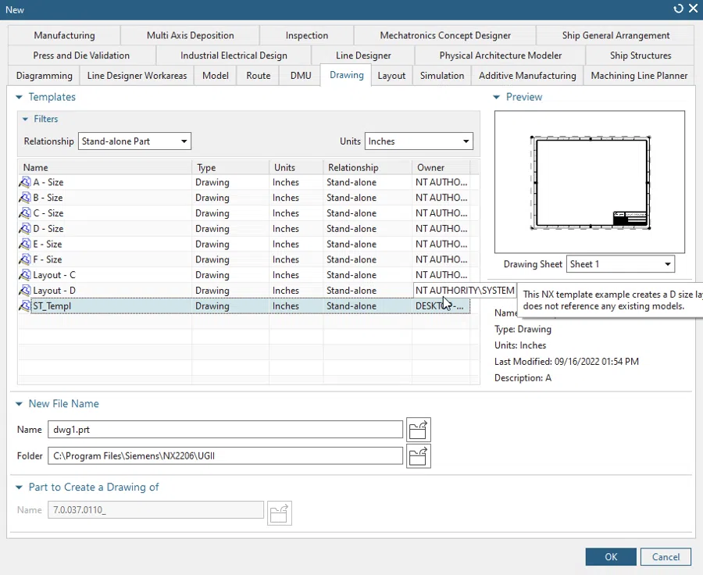Open Line Designer Workareas tab
This screenshot has width=703, height=575.
tap(137, 75)
